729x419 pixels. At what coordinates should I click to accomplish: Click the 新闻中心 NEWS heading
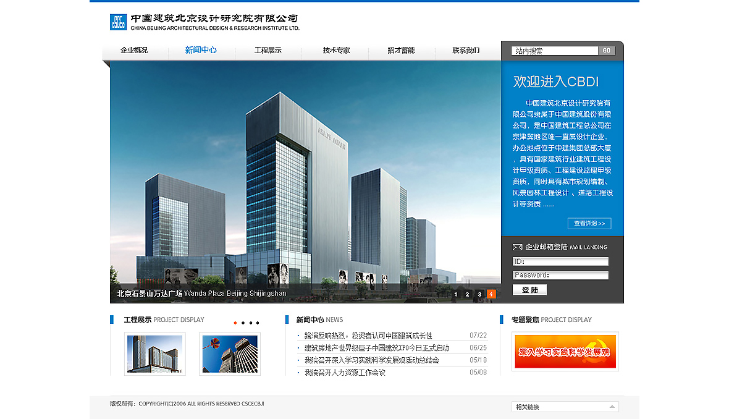pos(319,320)
